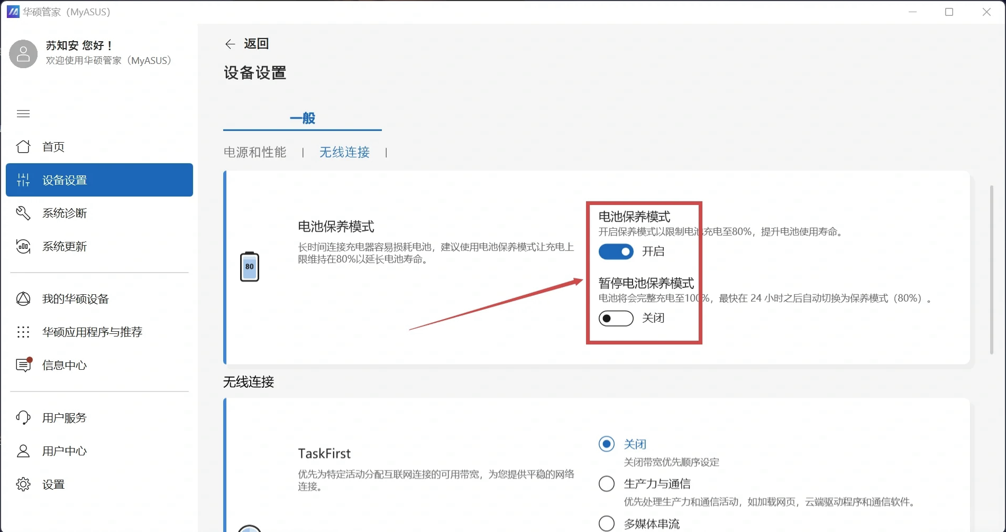Select the 多媒体串流 radio option
Screen dimensions: 1006x532
coord(607,523)
